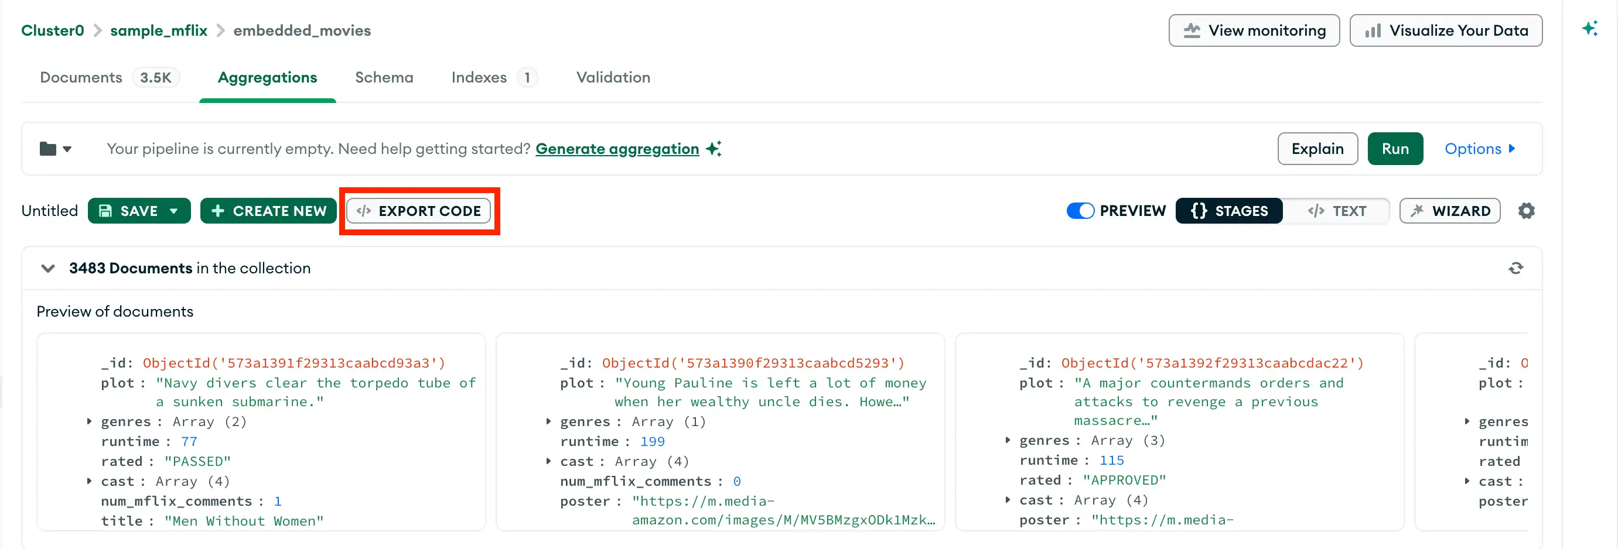Viewport: 1618px width, 549px height.
Task: Open View monitoring
Action: [1254, 29]
